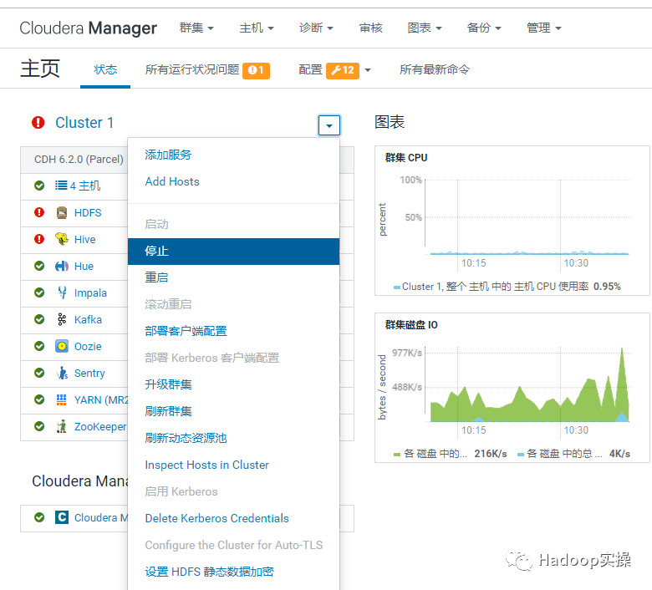This screenshot has height=590, width=652.
Task: Click the Oozie service icon
Action: pyautogui.click(x=62, y=346)
